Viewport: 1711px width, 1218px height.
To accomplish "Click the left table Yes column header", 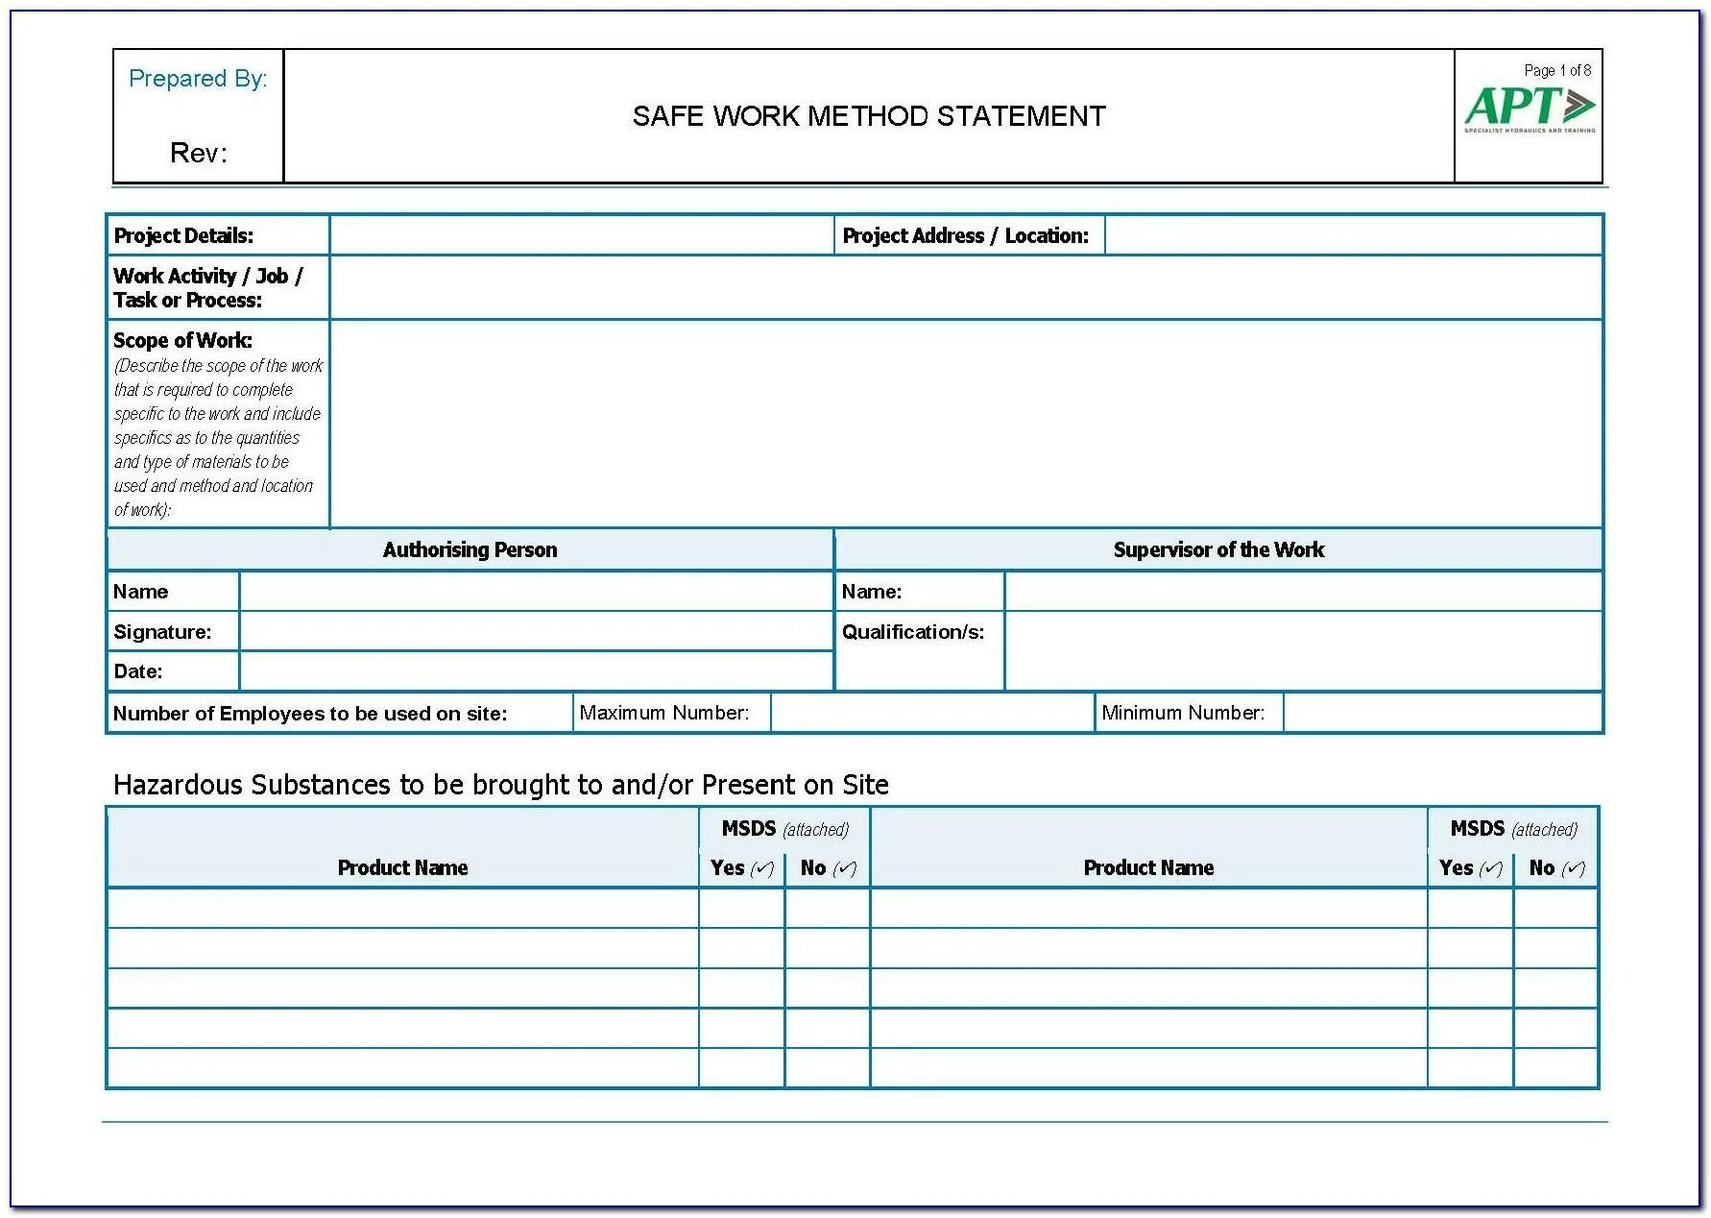I will [742, 868].
